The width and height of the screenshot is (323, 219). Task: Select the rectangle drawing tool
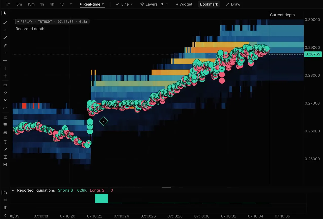5,85
